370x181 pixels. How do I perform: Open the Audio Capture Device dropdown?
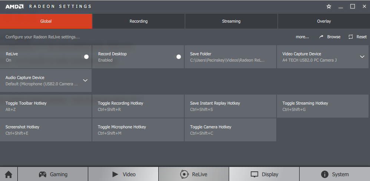[85, 80]
